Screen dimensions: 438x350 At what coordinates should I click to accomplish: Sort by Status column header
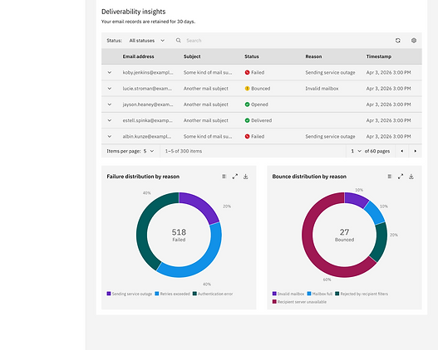[x=251, y=56]
